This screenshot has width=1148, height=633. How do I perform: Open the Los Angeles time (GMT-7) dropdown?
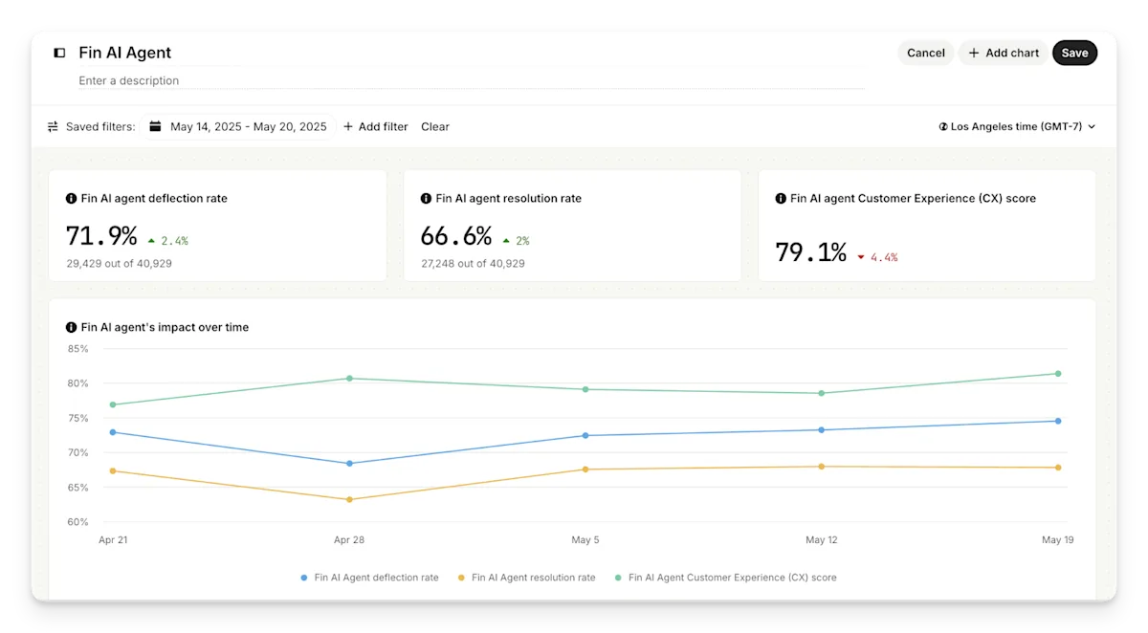[x=1017, y=126]
